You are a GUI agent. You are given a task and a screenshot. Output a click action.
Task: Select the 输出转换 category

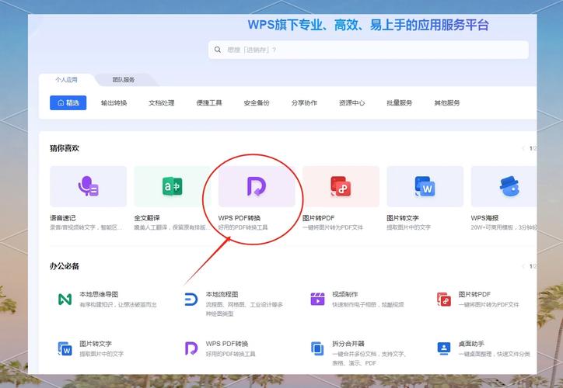tap(114, 103)
